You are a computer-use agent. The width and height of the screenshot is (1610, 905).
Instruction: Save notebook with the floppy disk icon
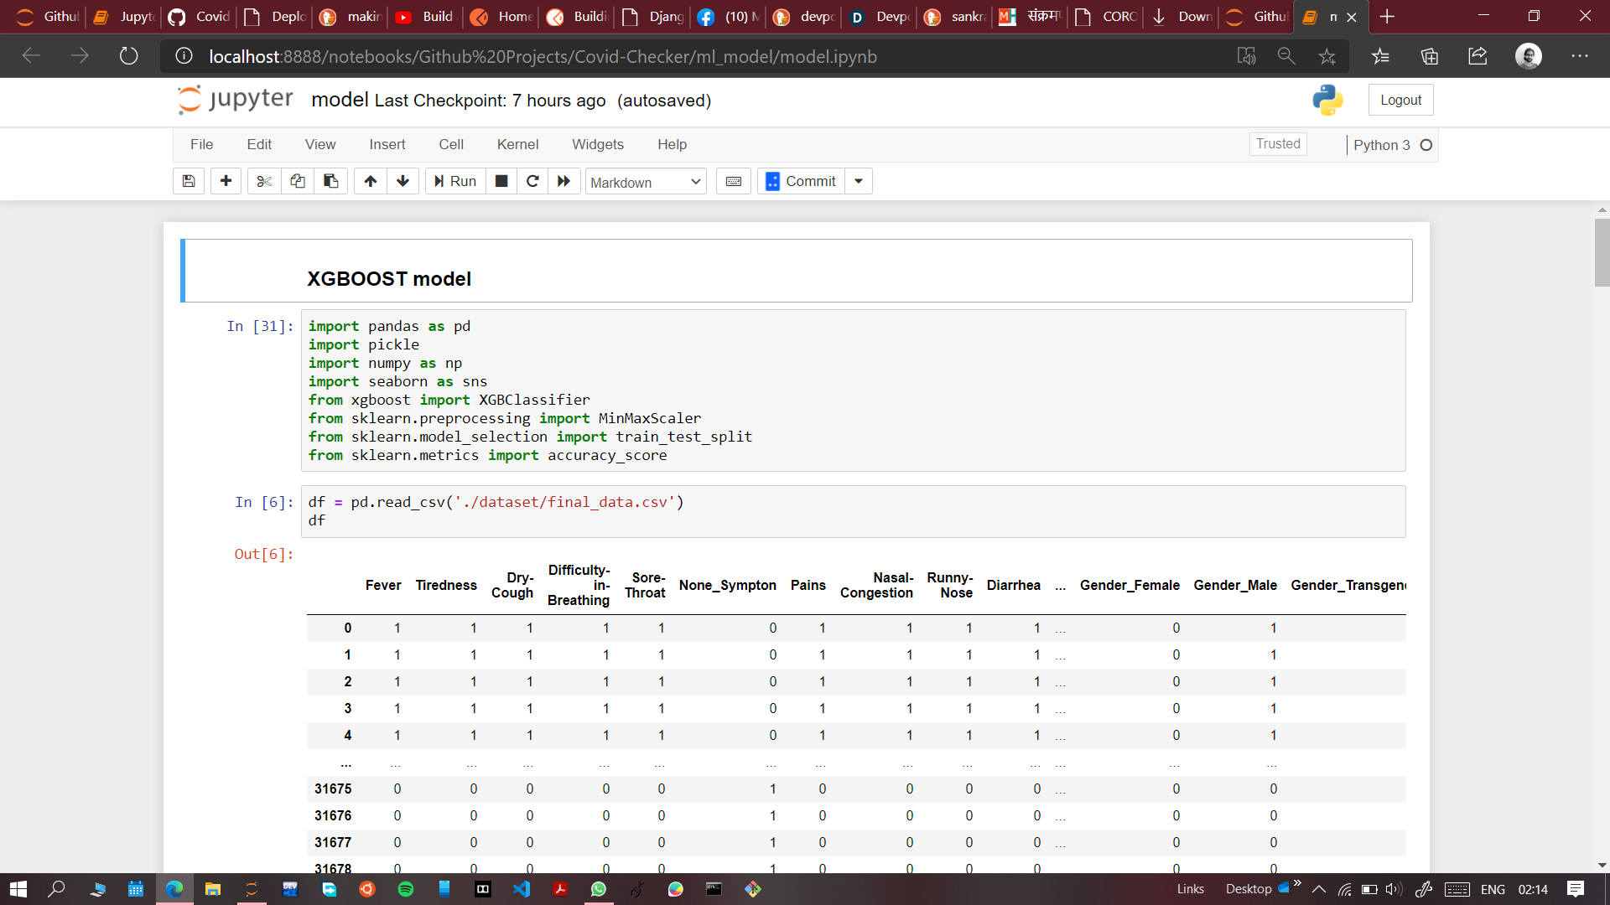pyautogui.click(x=189, y=181)
